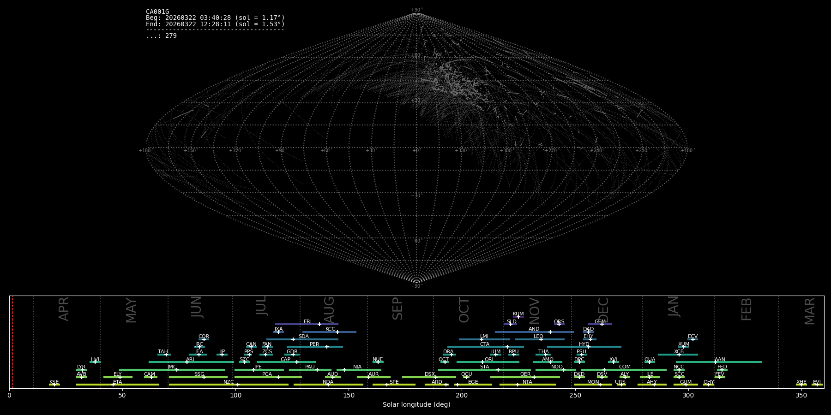This screenshot has height=415, width=831.
Task: Click the SDA shower label
Action: [303, 337]
